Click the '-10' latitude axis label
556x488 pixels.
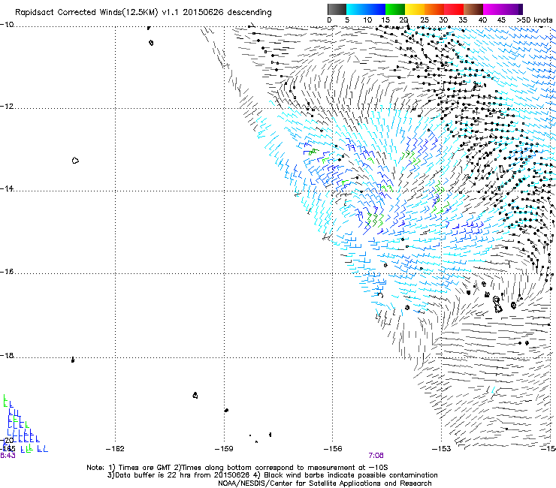7,25
